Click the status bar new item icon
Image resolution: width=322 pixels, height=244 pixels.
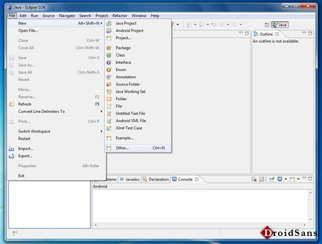[x=14, y=233]
